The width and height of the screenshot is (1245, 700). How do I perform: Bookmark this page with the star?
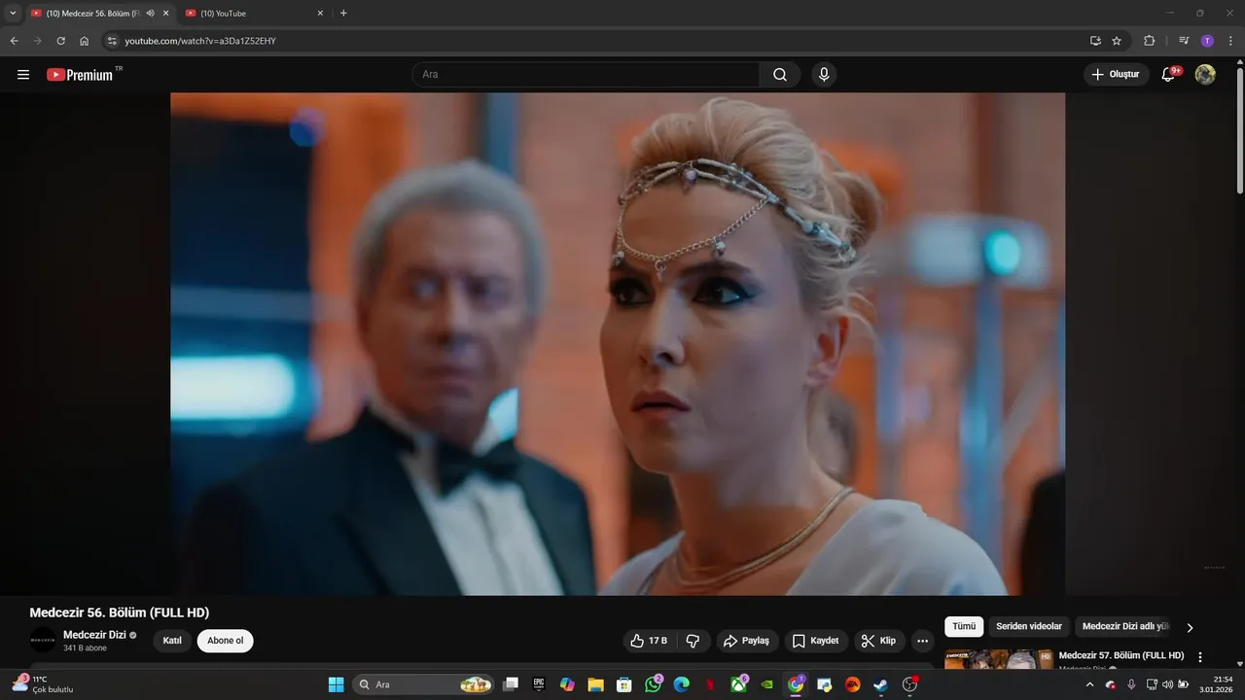pos(1117,41)
